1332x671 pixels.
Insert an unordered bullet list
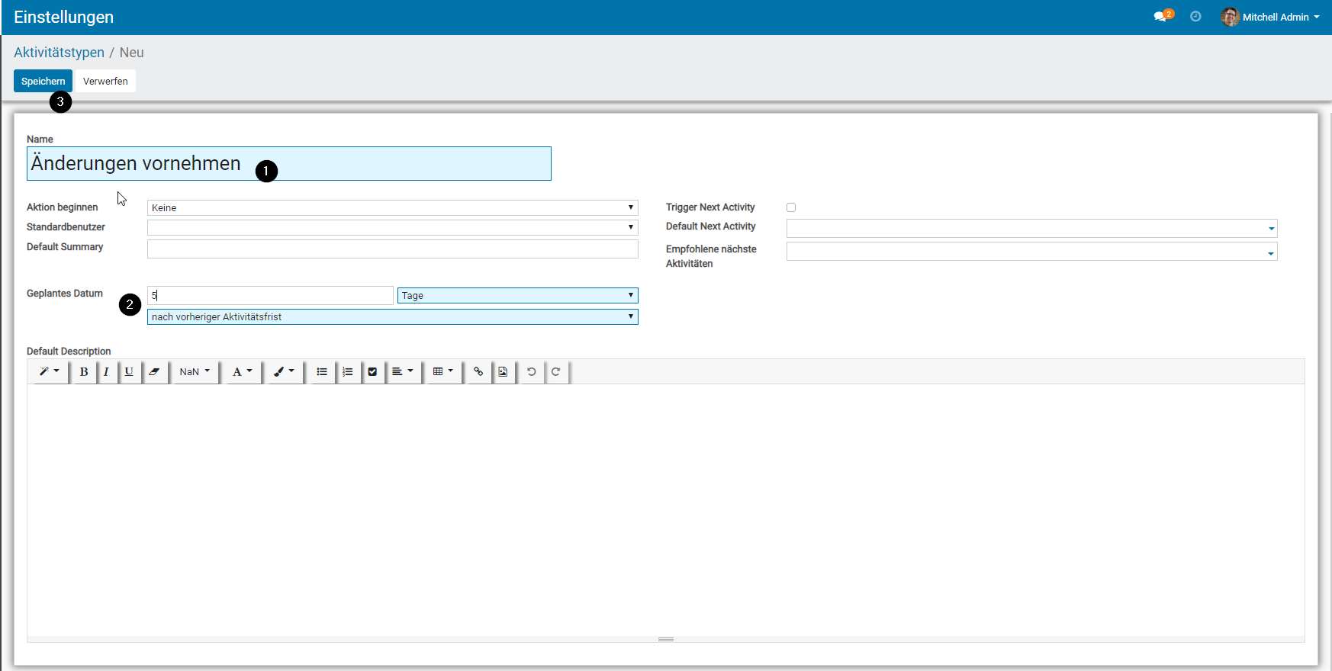point(322,372)
